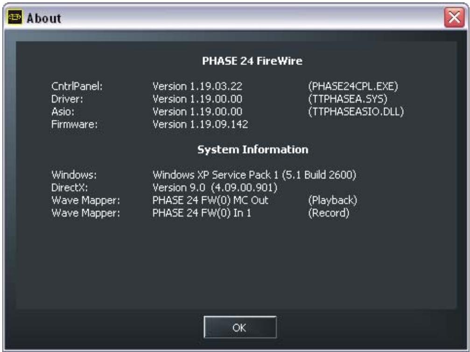Click the 'Windows:' label
470x352 pixels.
(74, 175)
